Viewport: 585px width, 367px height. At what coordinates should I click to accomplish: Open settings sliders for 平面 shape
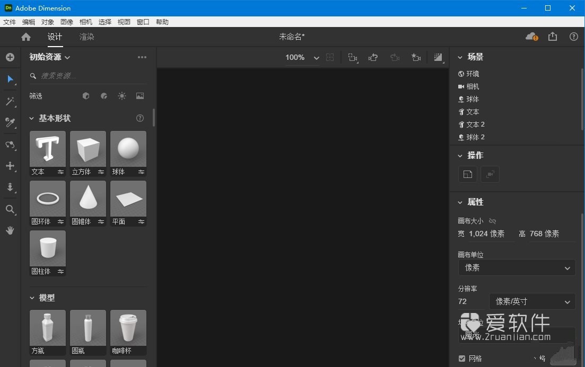point(142,222)
